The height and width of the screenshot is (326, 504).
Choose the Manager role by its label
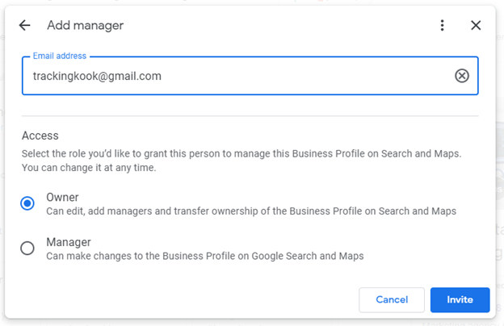pos(69,242)
